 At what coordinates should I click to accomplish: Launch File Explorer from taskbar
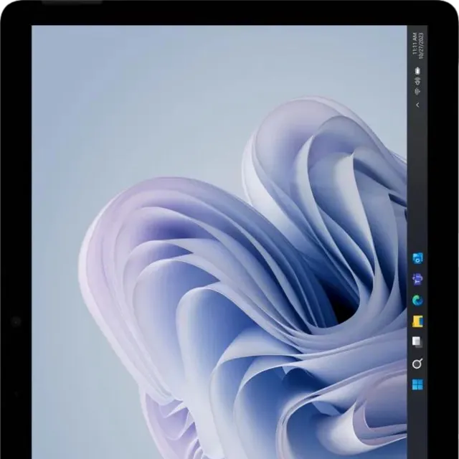click(x=417, y=321)
